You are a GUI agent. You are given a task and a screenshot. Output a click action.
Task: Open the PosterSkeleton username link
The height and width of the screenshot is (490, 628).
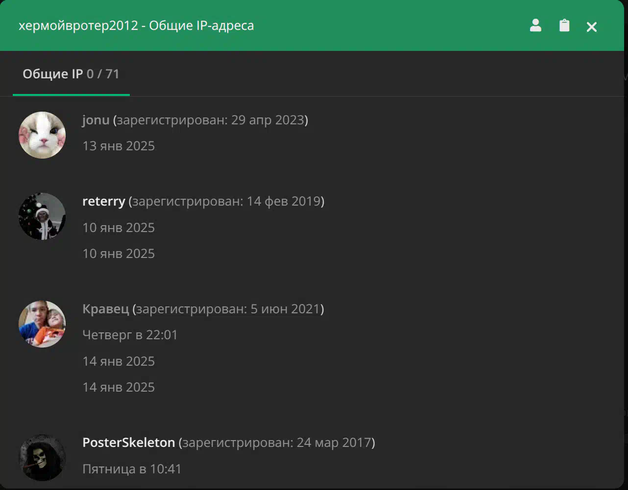tap(129, 443)
